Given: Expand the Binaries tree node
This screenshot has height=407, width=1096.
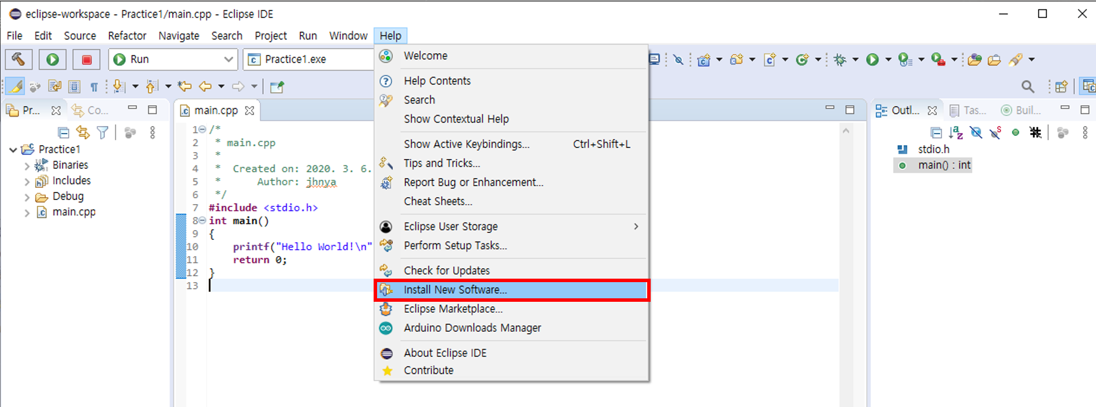Looking at the screenshot, I should pyautogui.click(x=27, y=165).
